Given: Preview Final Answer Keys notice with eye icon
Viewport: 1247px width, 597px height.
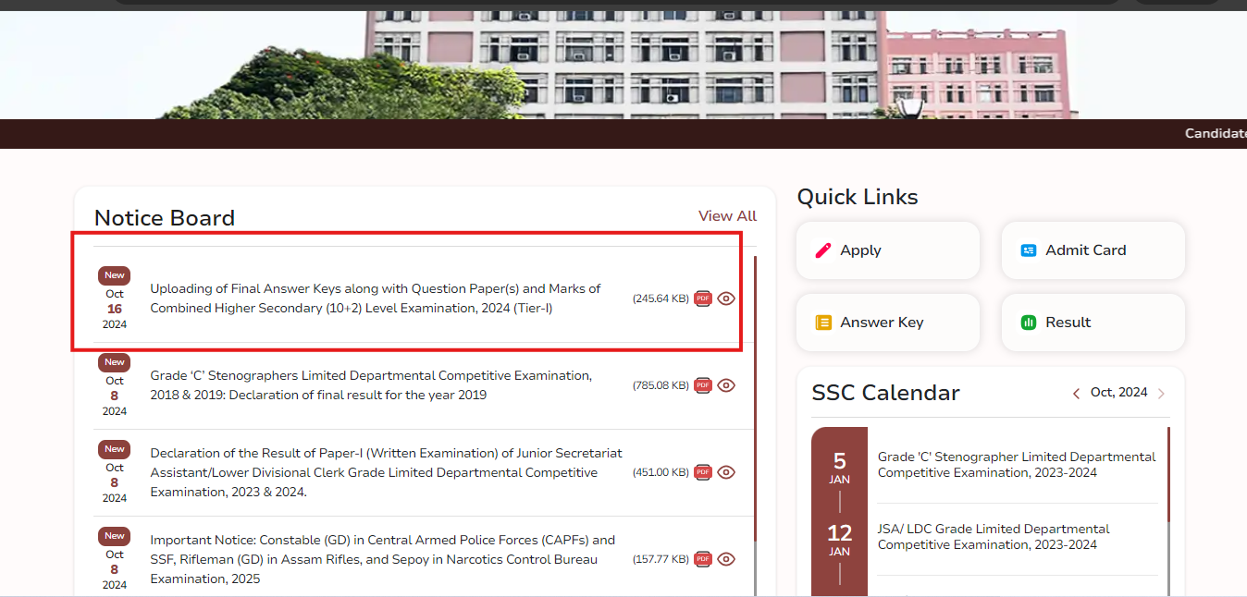Looking at the screenshot, I should (x=726, y=298).
